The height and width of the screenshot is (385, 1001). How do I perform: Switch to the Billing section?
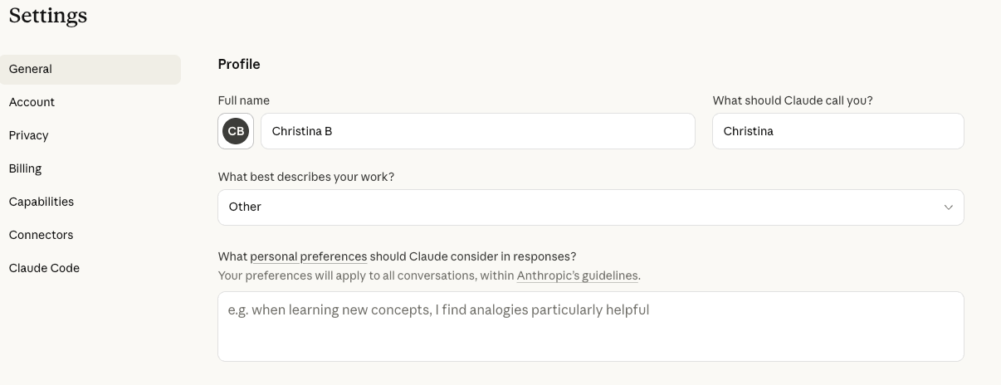[26, 168]
